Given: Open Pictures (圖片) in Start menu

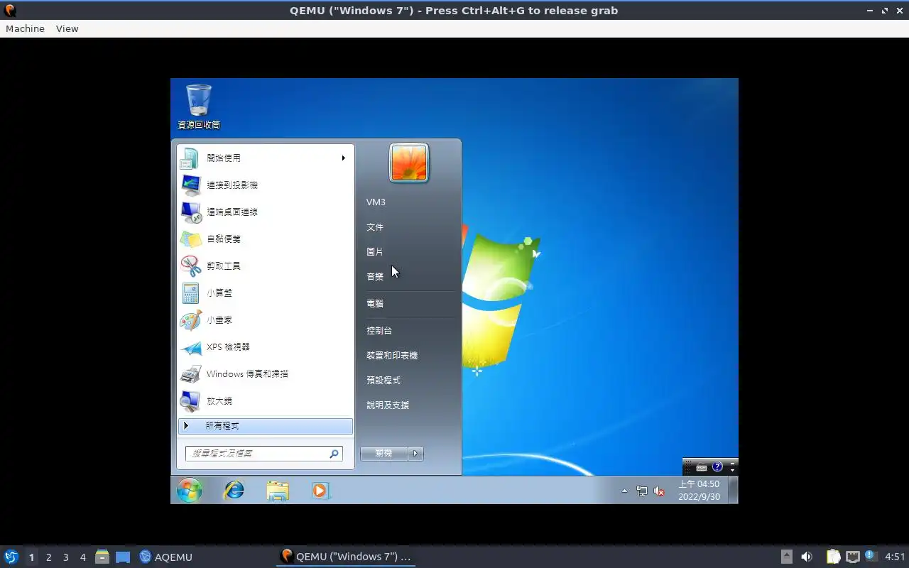Looking at the screenshot, I should (x=375, y=252).
